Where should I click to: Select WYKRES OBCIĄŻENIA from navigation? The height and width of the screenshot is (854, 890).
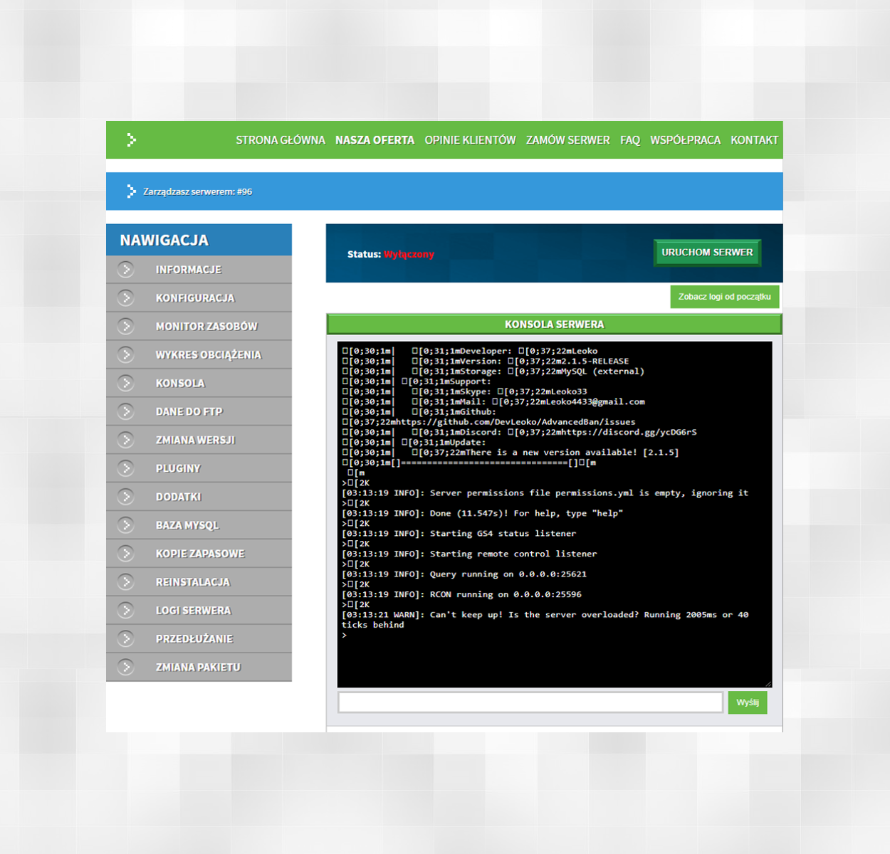[x=208, y=354]
